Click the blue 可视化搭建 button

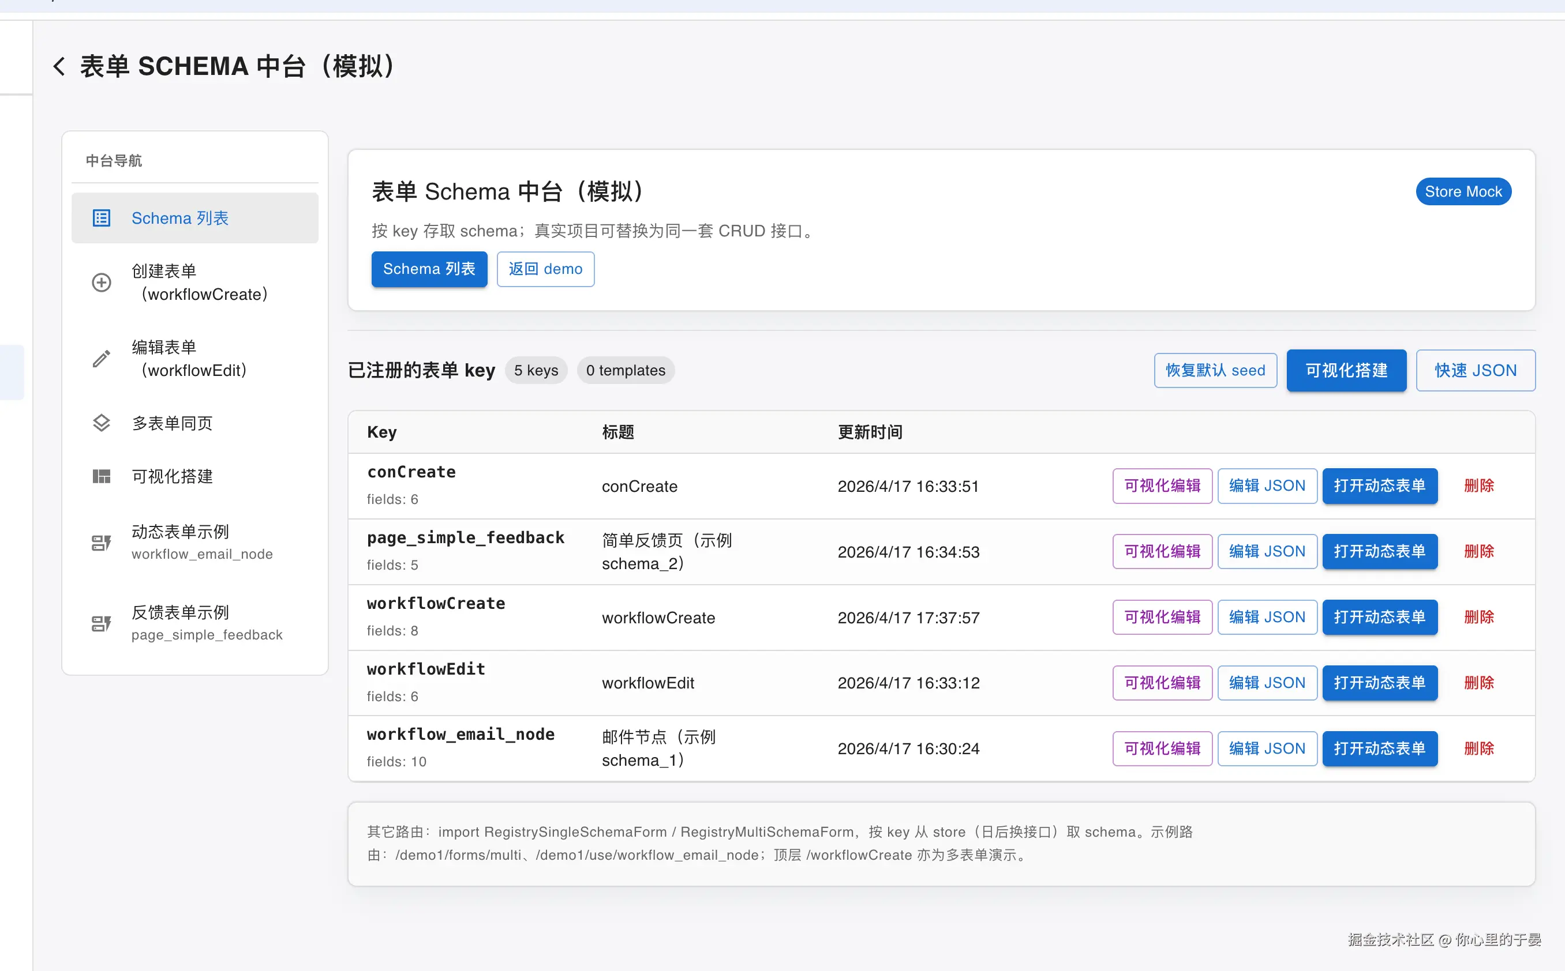click(1346, 371)
